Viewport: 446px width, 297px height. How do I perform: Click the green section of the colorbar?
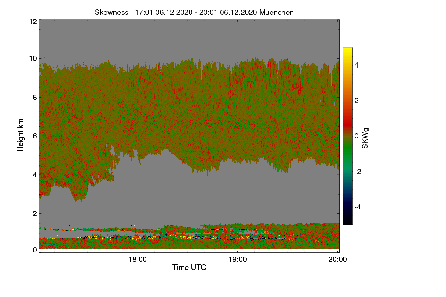[x=348, y=153]
